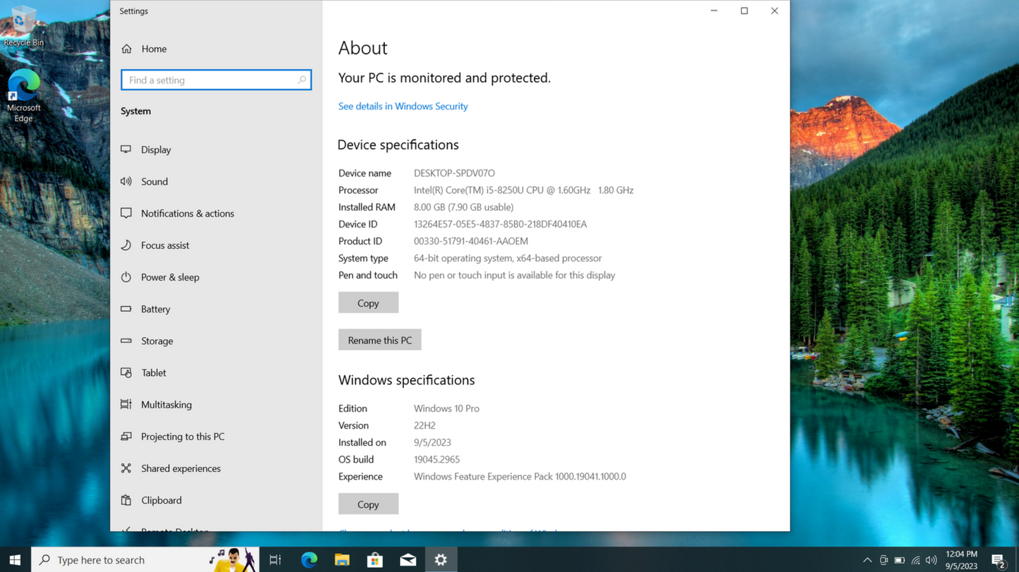Click Rename this PC
Screen dimensions: 1019x572
click(379, 340)
